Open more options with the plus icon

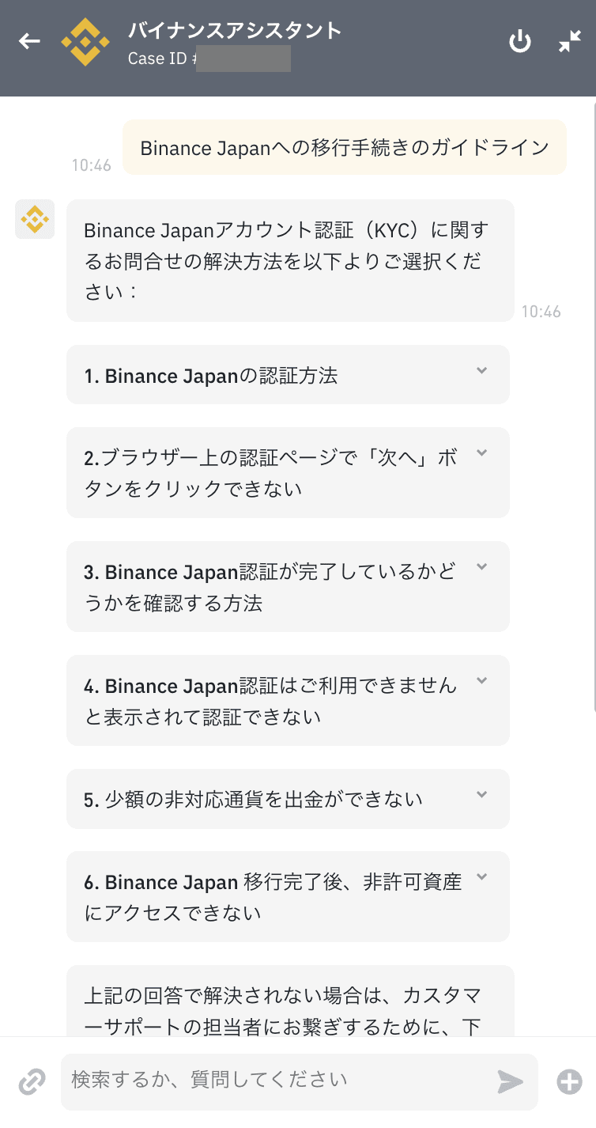(569, 1081)
